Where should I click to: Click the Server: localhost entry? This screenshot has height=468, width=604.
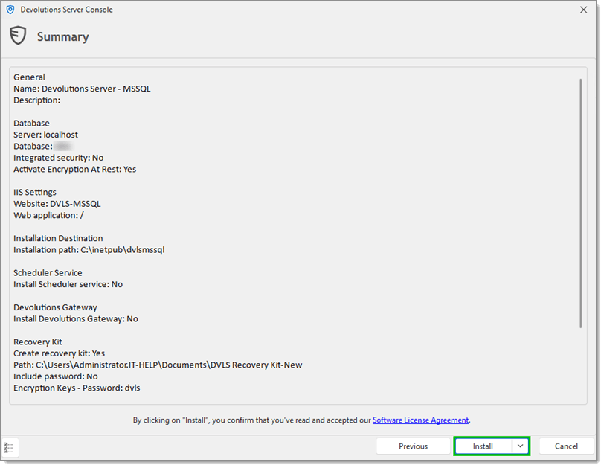coord(45,135)
